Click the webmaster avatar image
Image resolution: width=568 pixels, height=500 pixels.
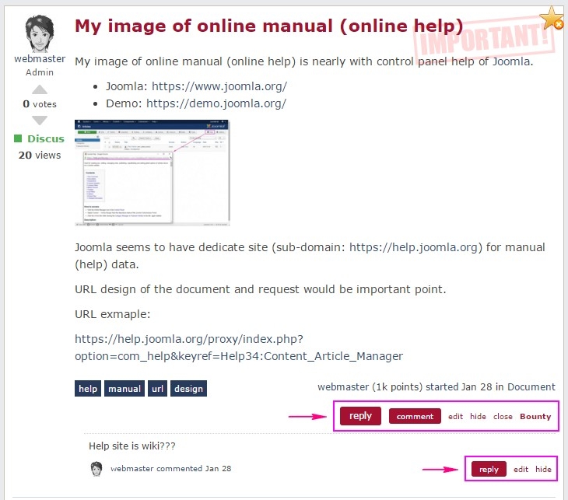point(39,33)
